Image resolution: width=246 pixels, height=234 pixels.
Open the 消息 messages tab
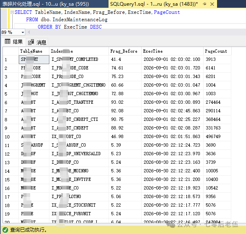coord(37,42)
